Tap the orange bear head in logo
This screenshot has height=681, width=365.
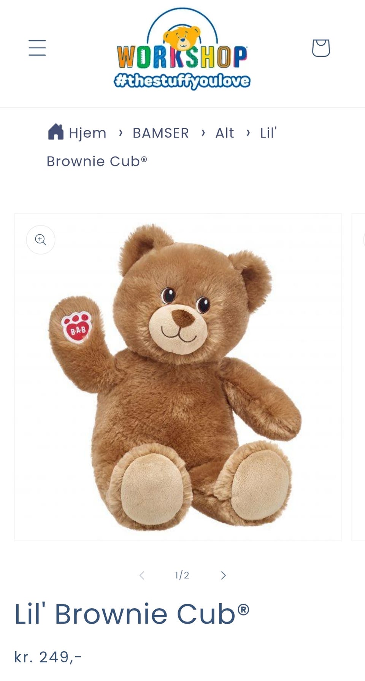coord(182,38)
